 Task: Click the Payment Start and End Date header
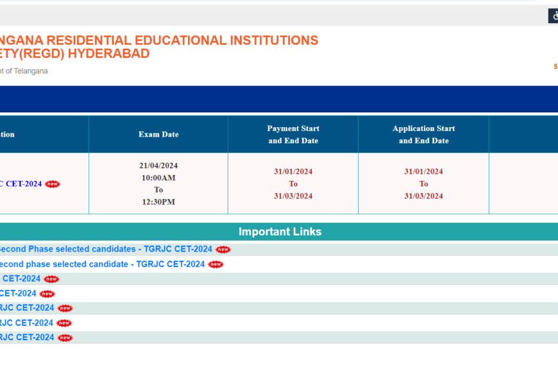coord(293,134)
